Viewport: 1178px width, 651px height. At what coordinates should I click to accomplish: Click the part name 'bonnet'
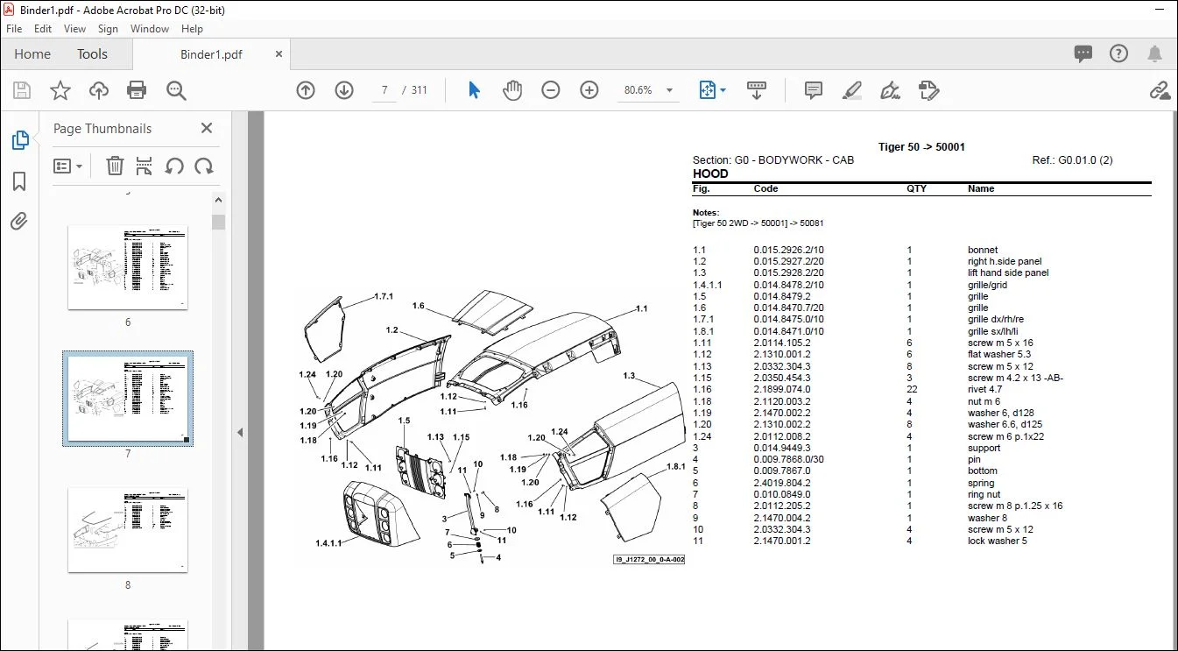(983, 250)
